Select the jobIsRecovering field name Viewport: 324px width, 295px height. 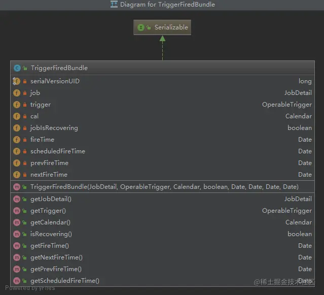(54, 128)
